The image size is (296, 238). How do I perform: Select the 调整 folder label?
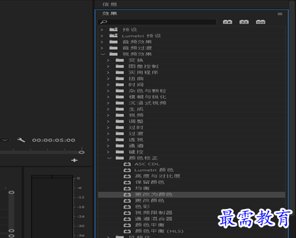[x=136, y=122]
